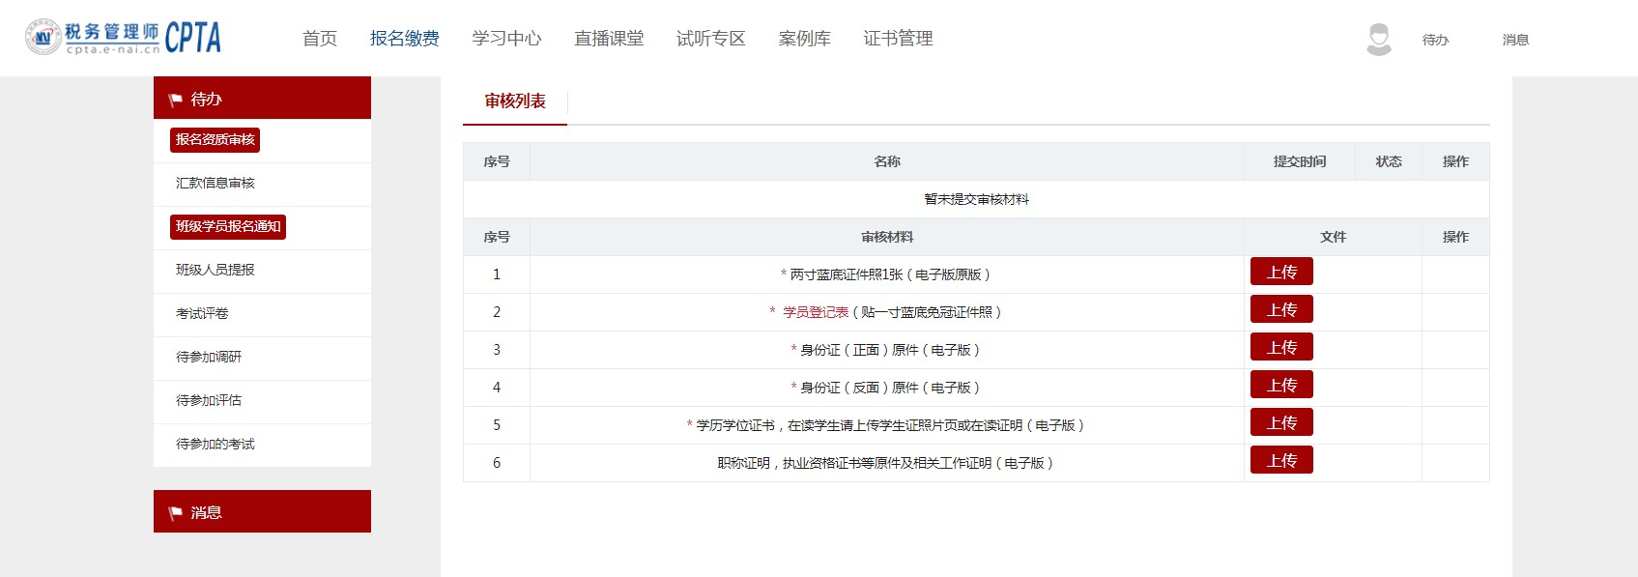The width and height of the screenshot is (1638, 577).
Task: Open 汇款信息审核 sidebar item
Action: (216, 183)
